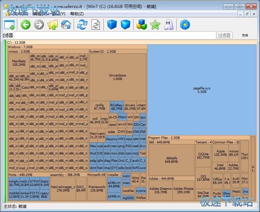
Task: Go up one folder level
Action: point(53,25)
